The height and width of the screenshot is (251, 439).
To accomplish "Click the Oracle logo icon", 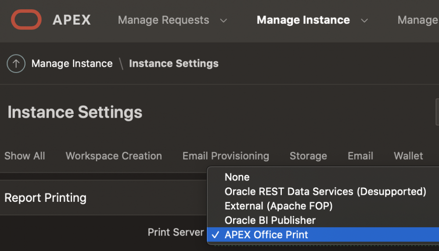I will (x=26, y=20).
